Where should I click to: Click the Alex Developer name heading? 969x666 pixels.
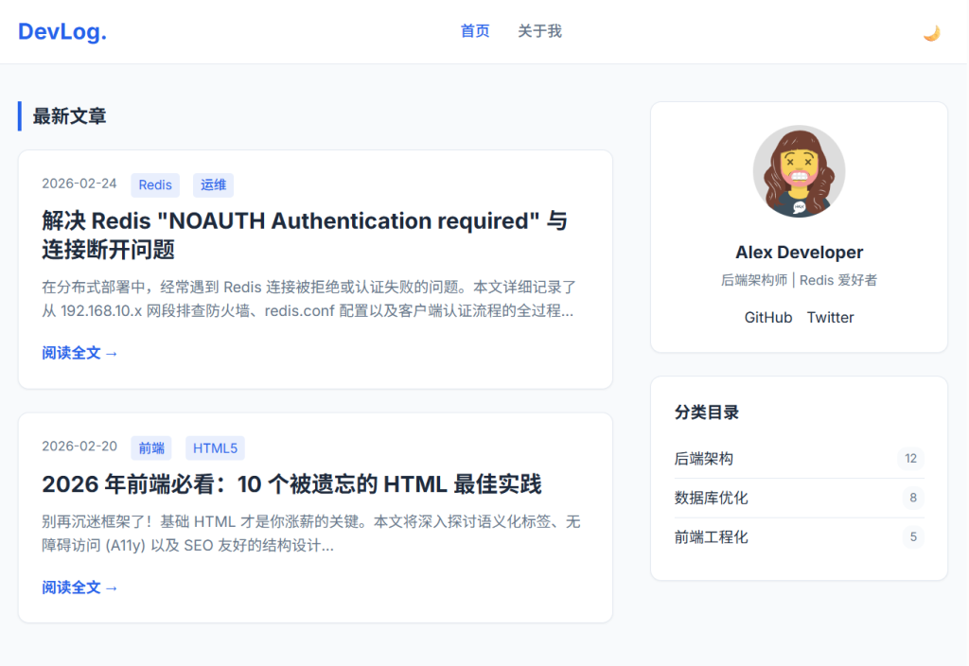click(x=799, y=253)
